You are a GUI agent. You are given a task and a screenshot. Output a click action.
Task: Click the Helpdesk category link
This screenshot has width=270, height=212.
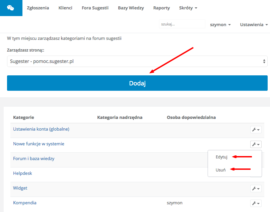pos(22,173)
